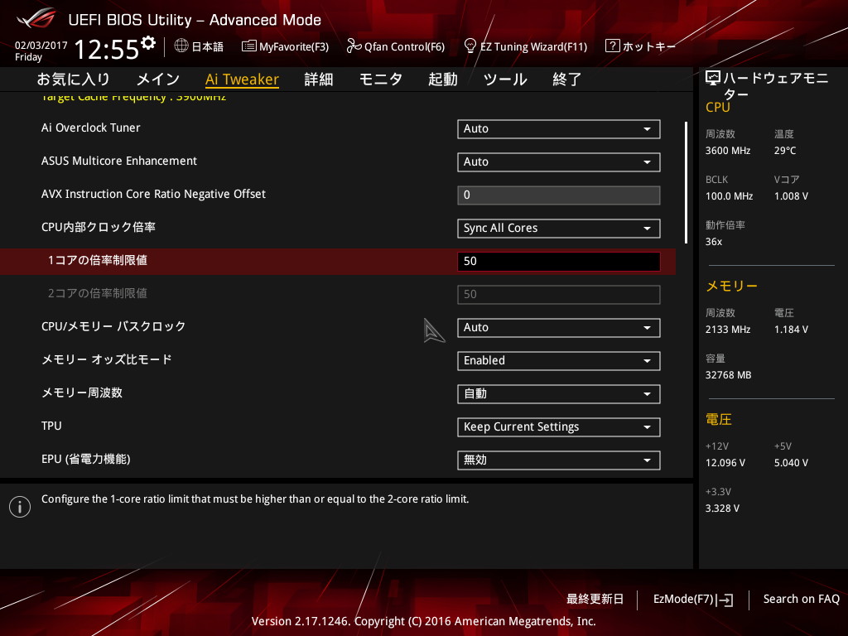The width and height of the screenshot is (848, 636).
Task: Click the AVX Instruction Core Ratio Negative Offset label
Action: click(x=153, y=194)
